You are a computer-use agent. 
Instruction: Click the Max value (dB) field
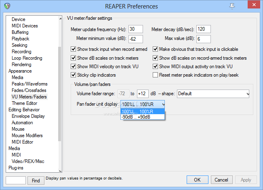pyautogui.click(x=204, y=39)
